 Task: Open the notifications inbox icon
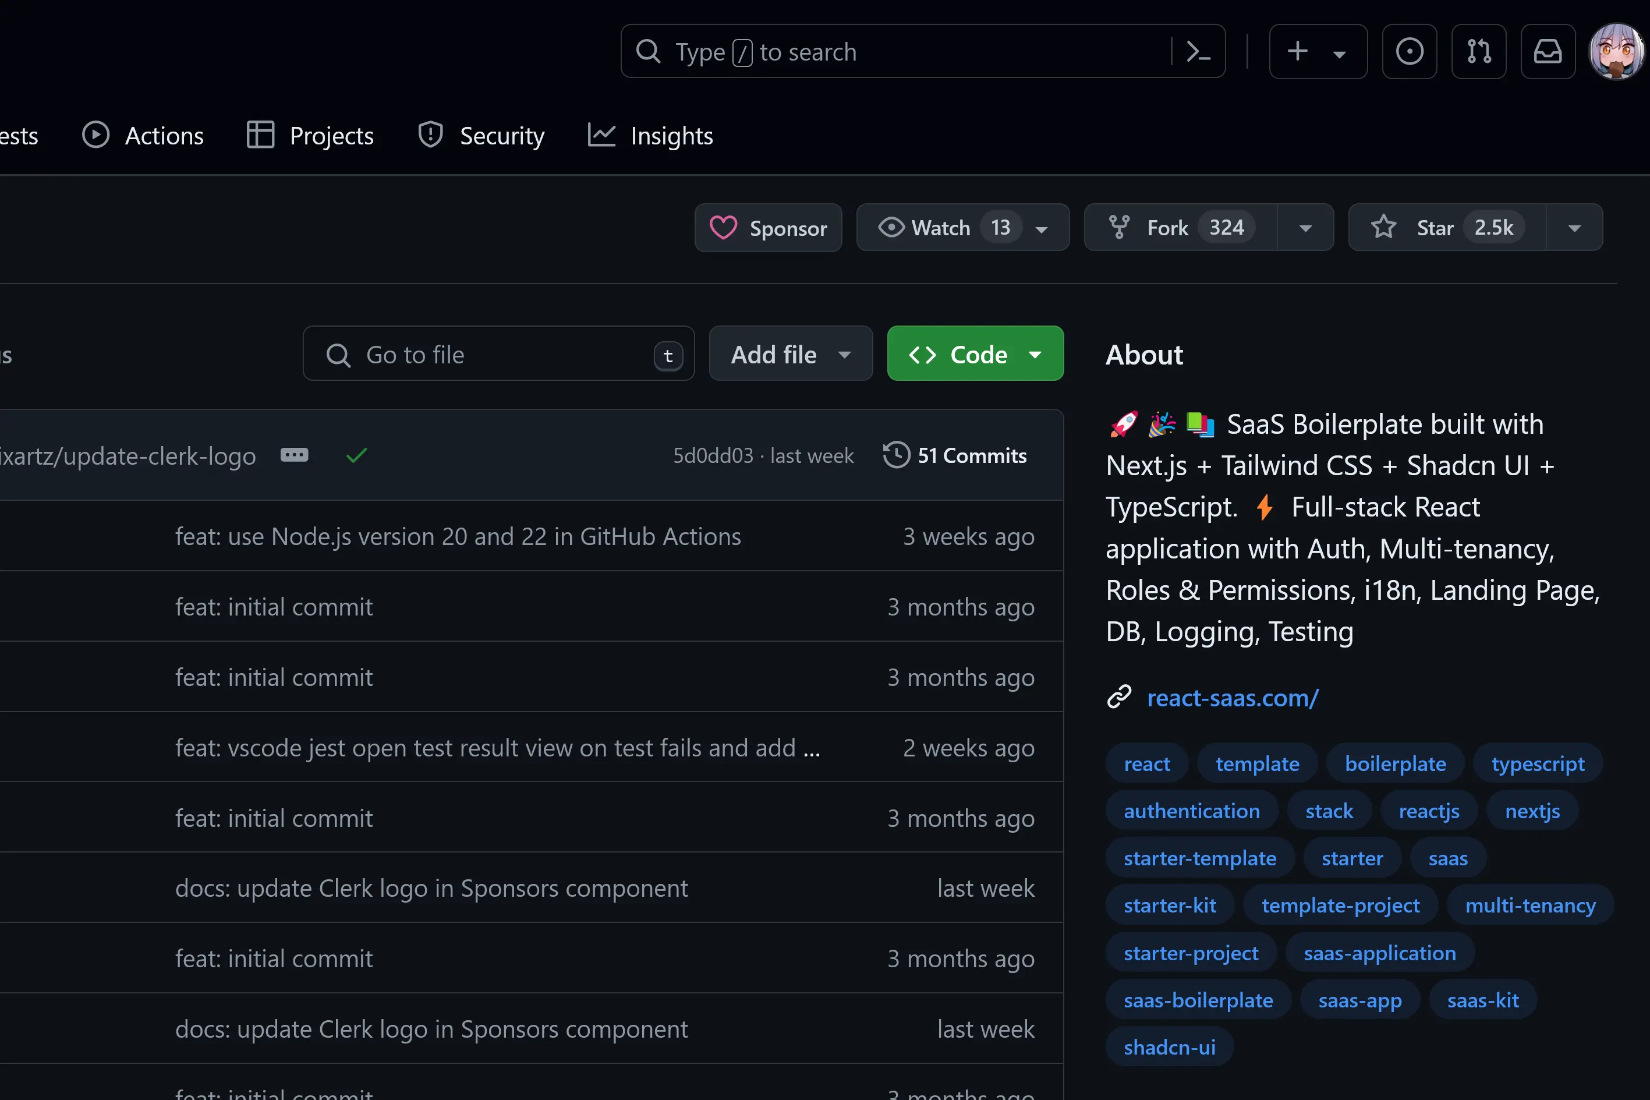point(1548,51)
